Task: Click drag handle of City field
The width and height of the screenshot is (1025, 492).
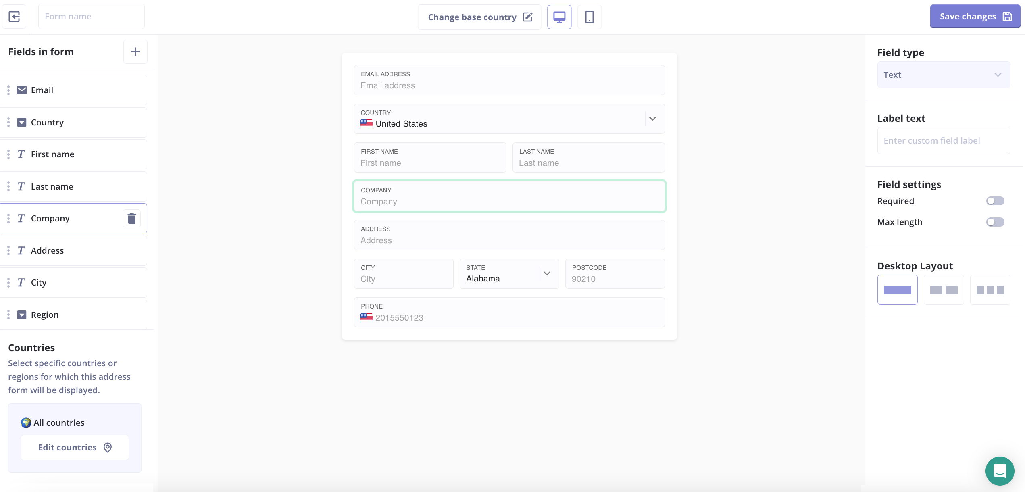Action: point(8,283)
